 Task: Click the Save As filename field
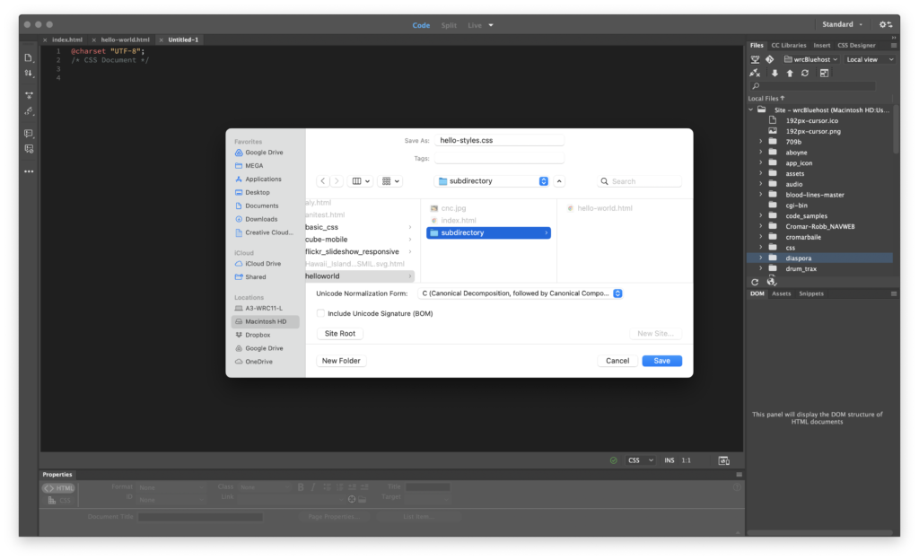(x=499, y=140)
